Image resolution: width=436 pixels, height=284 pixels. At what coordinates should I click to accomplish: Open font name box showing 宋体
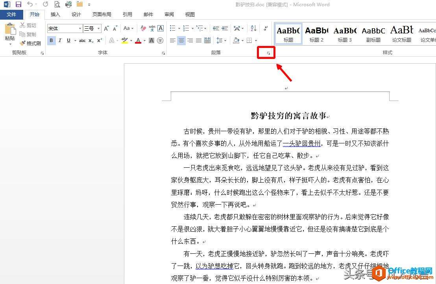pos(65,28)
